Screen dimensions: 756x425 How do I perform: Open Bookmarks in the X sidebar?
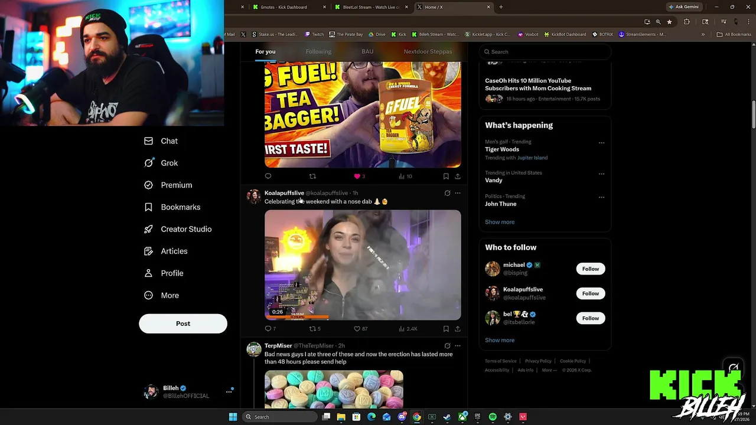tap(172, 207)
